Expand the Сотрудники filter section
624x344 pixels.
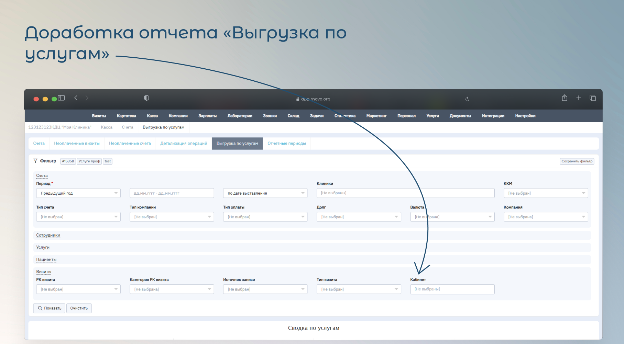pos(48,235)
